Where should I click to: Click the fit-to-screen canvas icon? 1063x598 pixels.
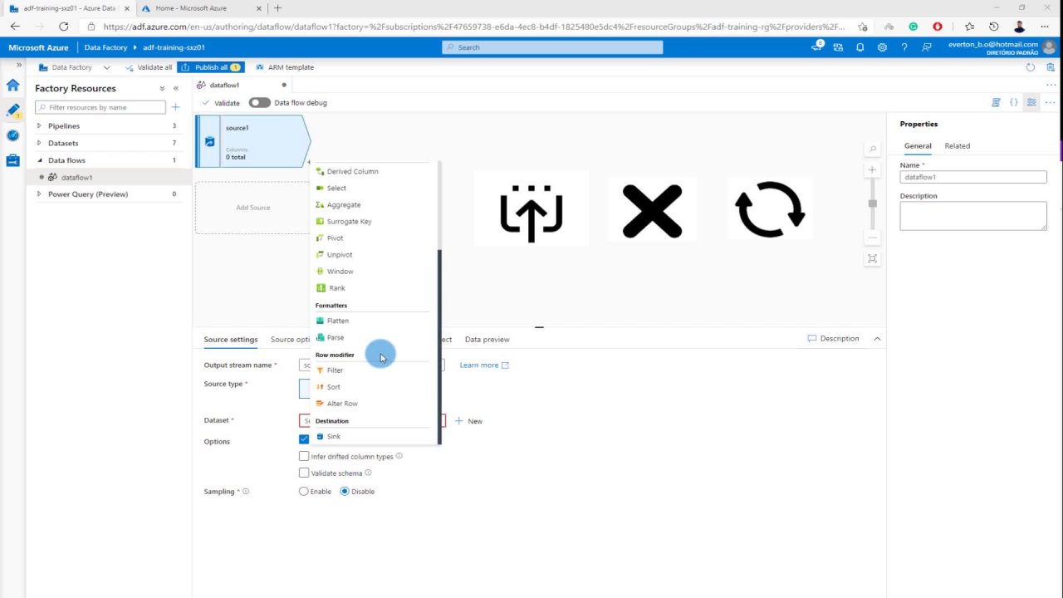coord(872,258)
